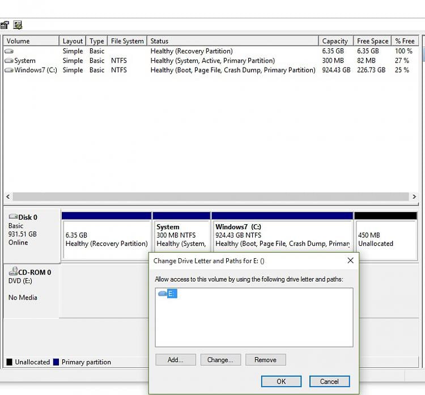The width and height of the screenshot is (425, 395).
Task: Sort by the File System column header
Action: click(127, 41)
